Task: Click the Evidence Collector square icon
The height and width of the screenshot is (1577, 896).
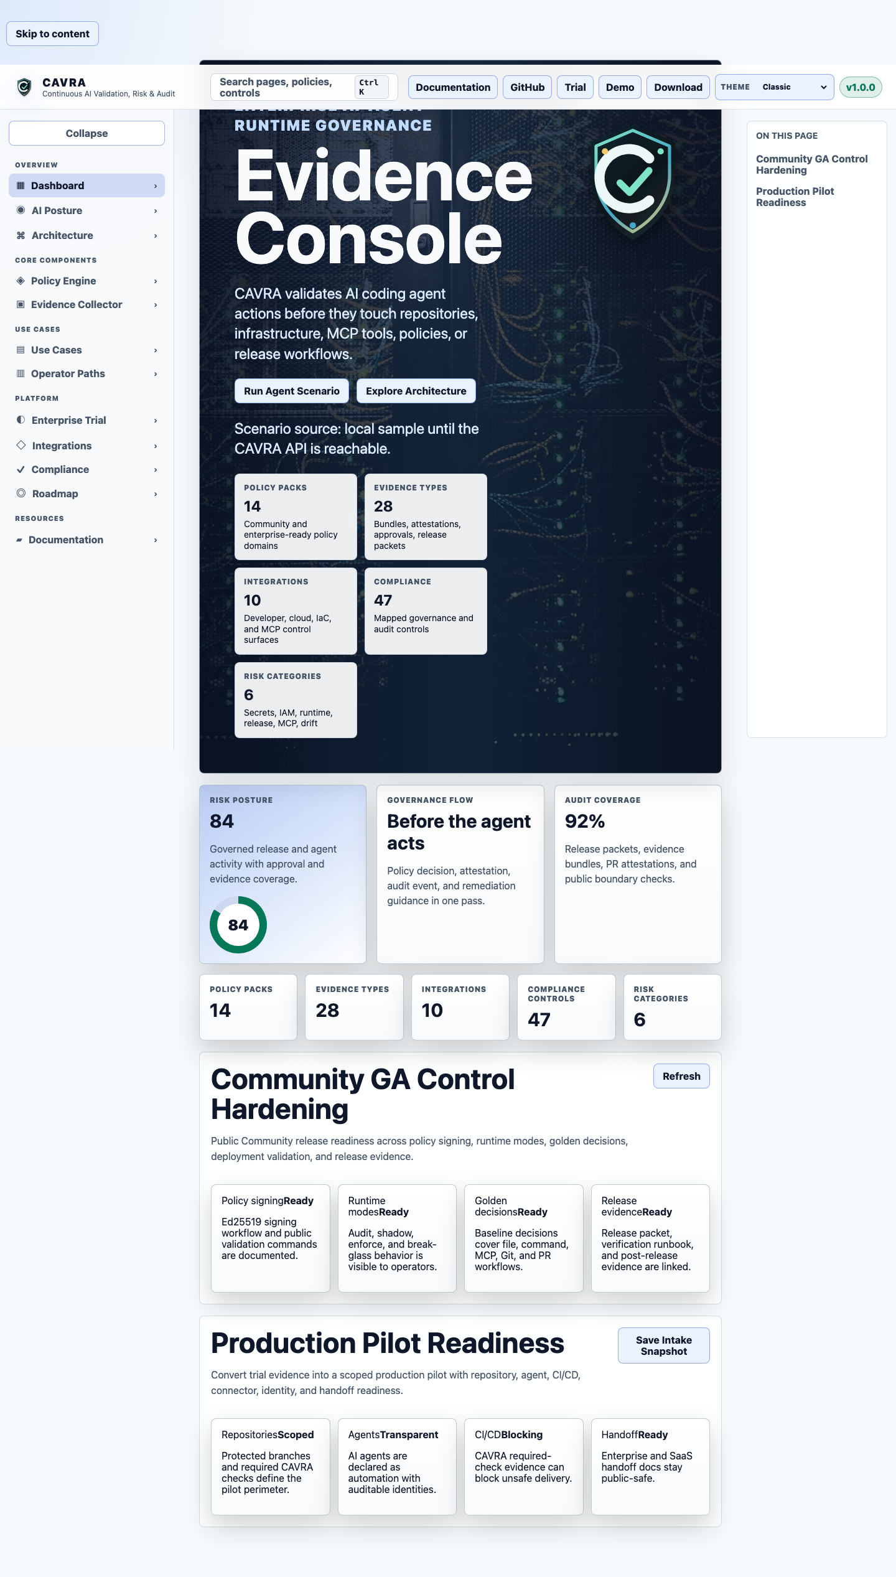Action: click(21, 304)
